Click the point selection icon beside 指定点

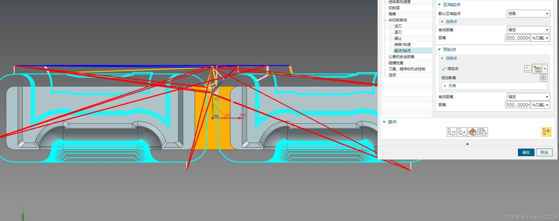click(x=528, y=69)
